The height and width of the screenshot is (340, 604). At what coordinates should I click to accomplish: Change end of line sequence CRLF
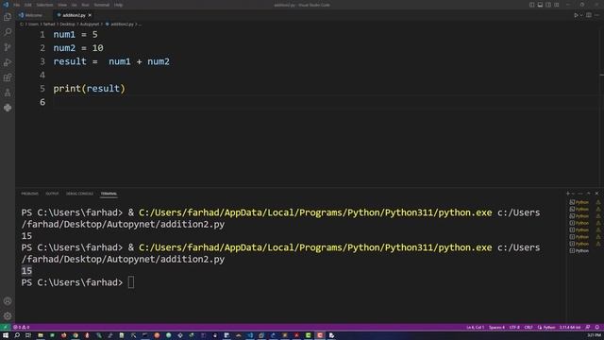(x=528, y=328)
